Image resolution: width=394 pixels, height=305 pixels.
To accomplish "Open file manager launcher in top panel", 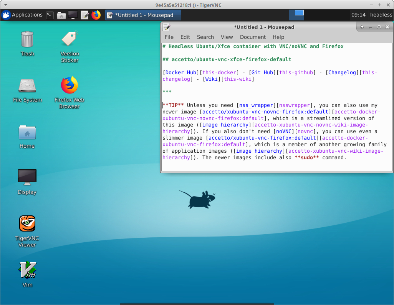I will pos(61,15).
